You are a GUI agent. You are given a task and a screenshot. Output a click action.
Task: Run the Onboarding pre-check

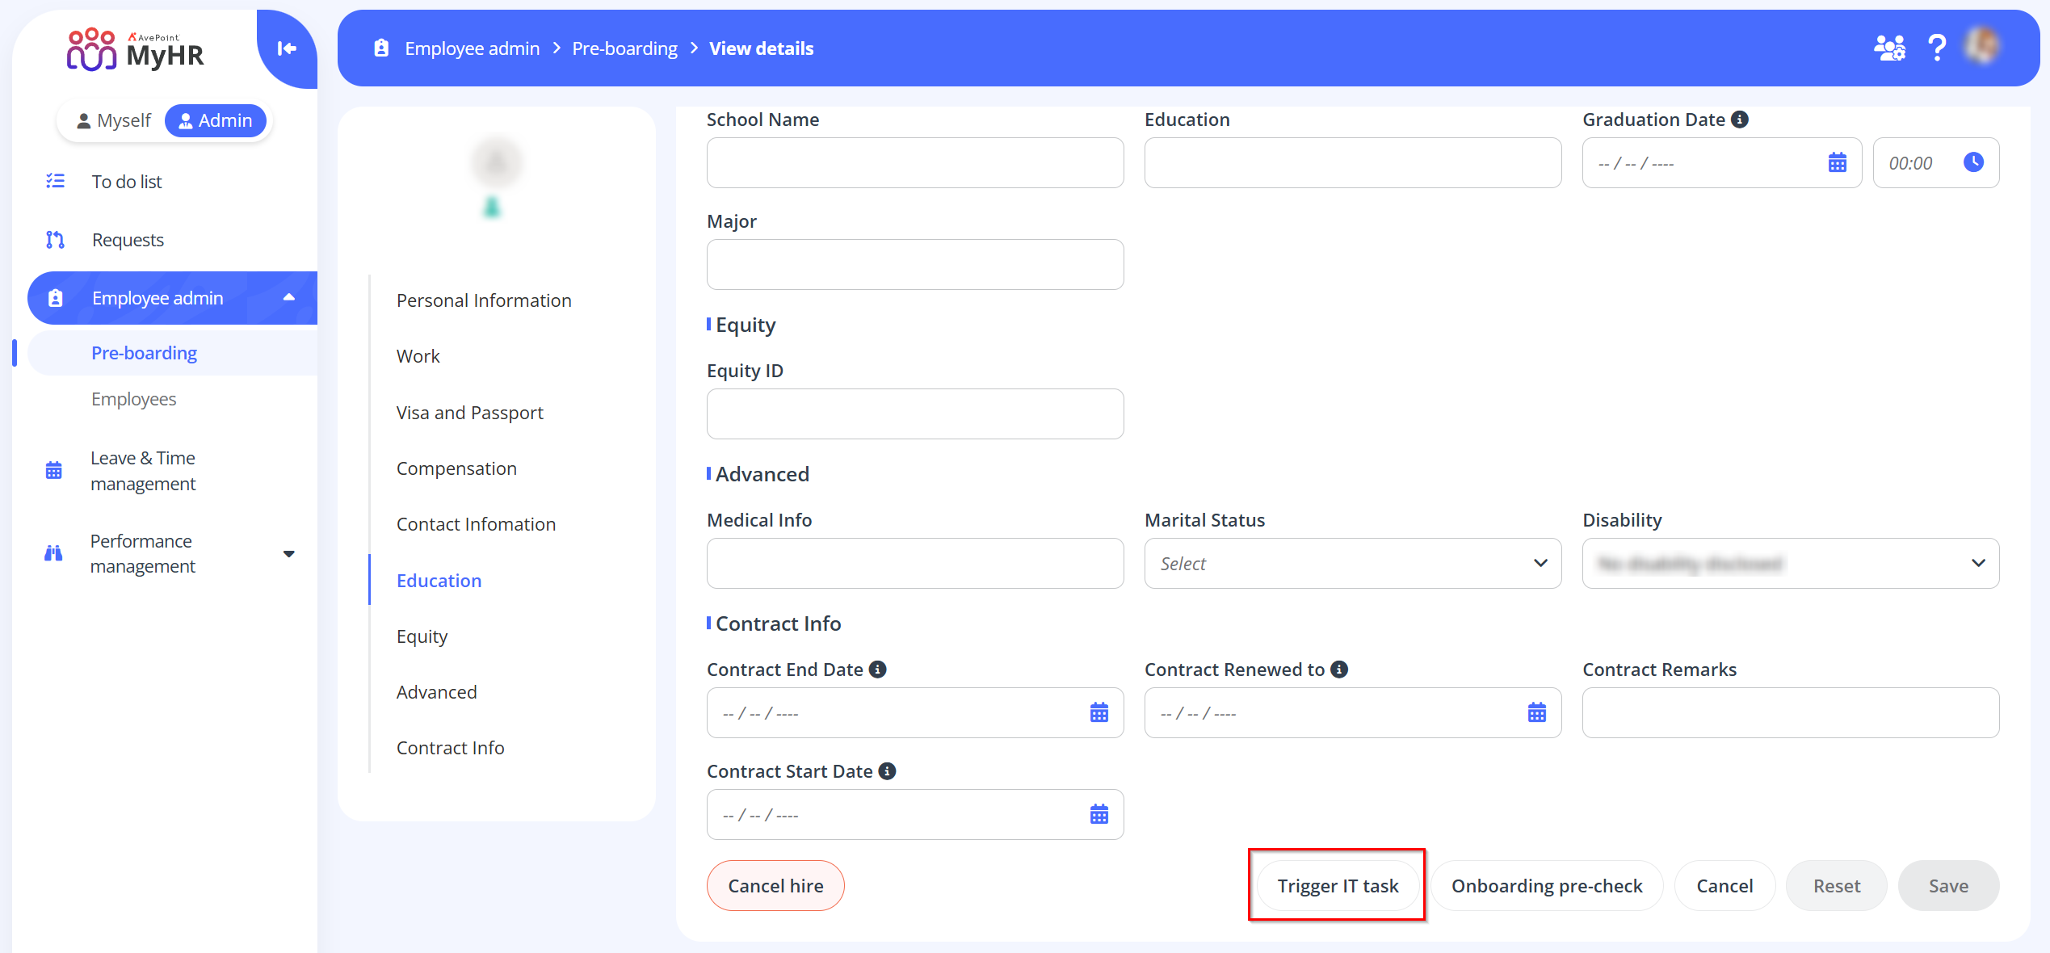[1547, 885]
